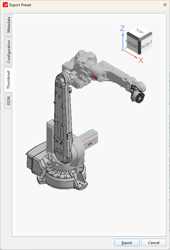Select the Thumbnail tab
170x250 pixels.
(8, 80)
